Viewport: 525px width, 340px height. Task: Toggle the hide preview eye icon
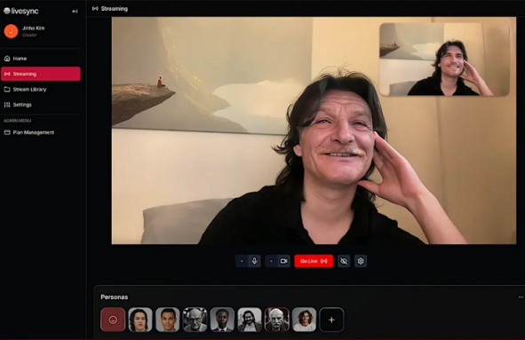pos(344,261)
